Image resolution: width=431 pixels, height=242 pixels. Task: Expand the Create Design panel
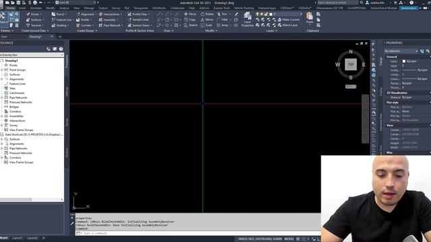[x=87, y=31]
